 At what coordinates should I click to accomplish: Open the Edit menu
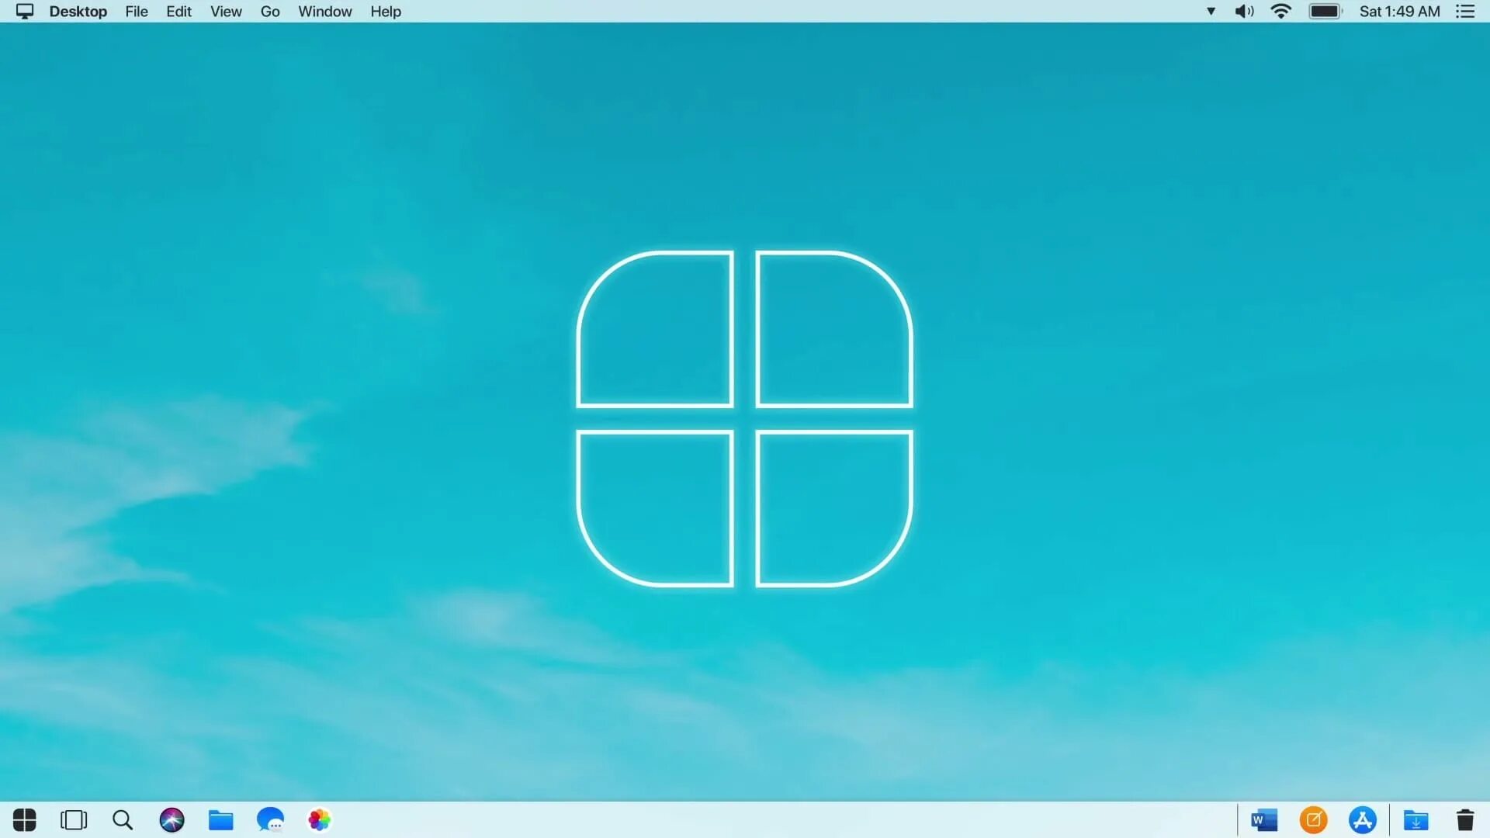tap(178, 12)
